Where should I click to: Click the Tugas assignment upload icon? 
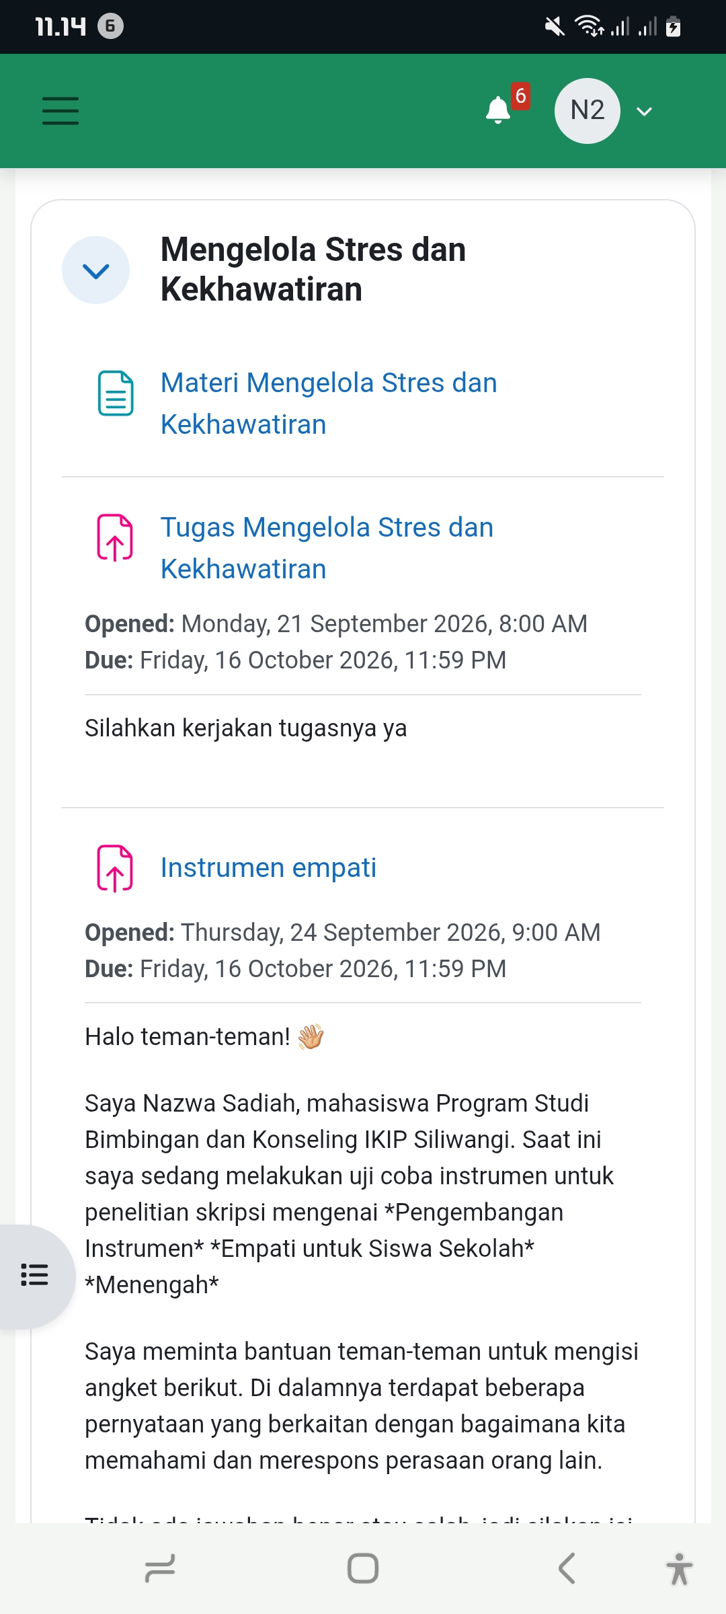(116, 537)
